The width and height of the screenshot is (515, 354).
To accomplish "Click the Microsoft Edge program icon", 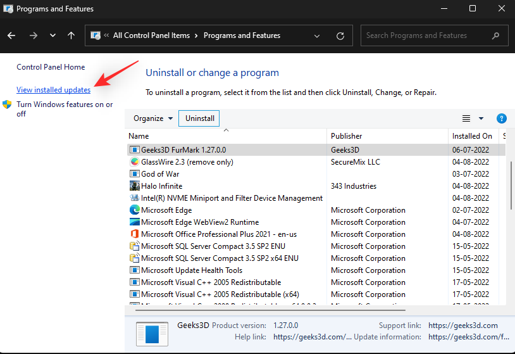I will [134, 210].
